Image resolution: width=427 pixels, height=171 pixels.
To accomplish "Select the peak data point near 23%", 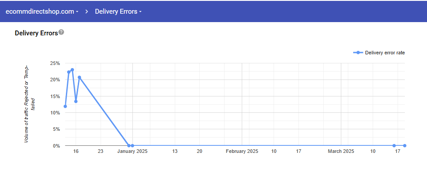I will click(x=72, y=70).
